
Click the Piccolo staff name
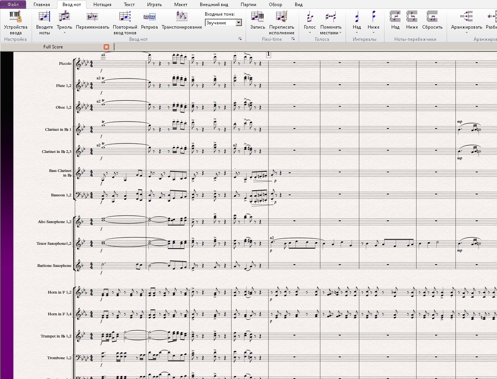point(65,64)
